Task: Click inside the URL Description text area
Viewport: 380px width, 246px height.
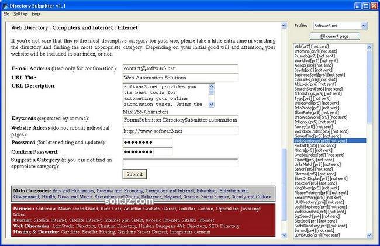Action: [x=165, y=95]
